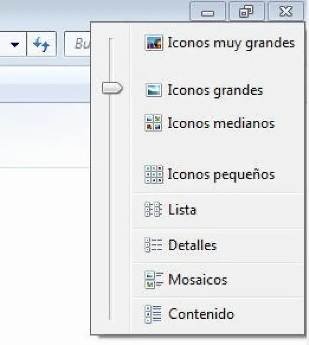The height and width of the screenshot is (345, 309).
Task: Click the Mosaicos view icon
Action: (x=154, y=280)
